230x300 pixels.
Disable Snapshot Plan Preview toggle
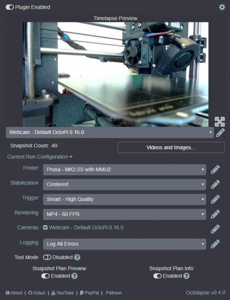(45, 276)
